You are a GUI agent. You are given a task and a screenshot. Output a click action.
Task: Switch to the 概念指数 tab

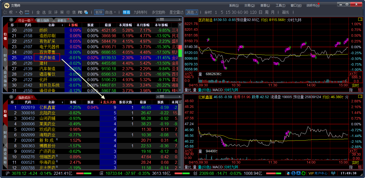click(x=43, y=20)
